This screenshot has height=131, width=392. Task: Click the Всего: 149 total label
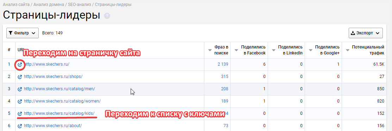point(52,33)
